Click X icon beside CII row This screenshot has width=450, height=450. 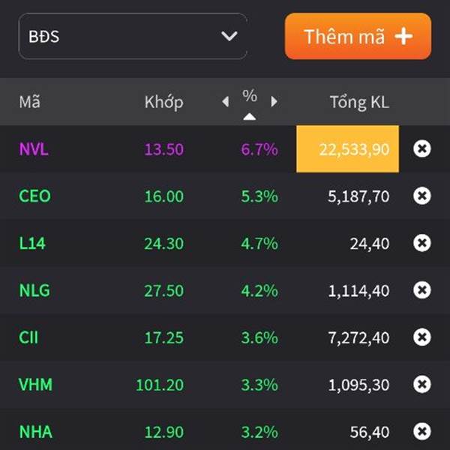tap(422, 337)
